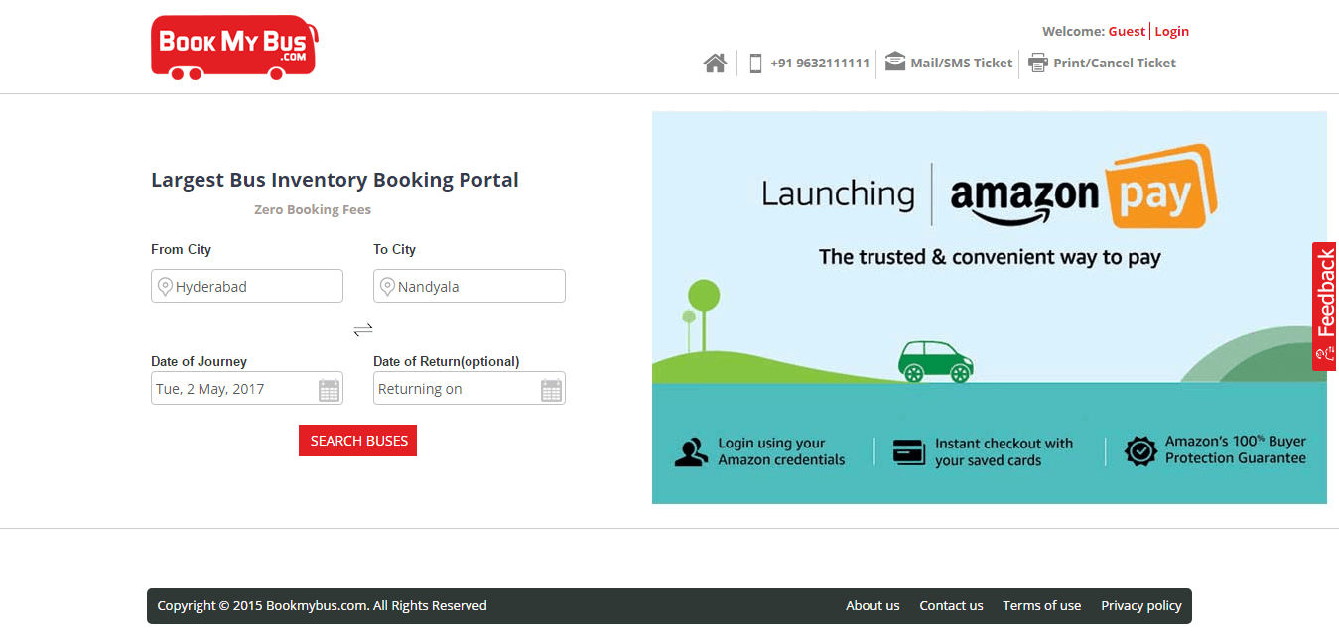Click phone number +91 9632111111
Screen dimensions: 1339x639
(820, 63)
